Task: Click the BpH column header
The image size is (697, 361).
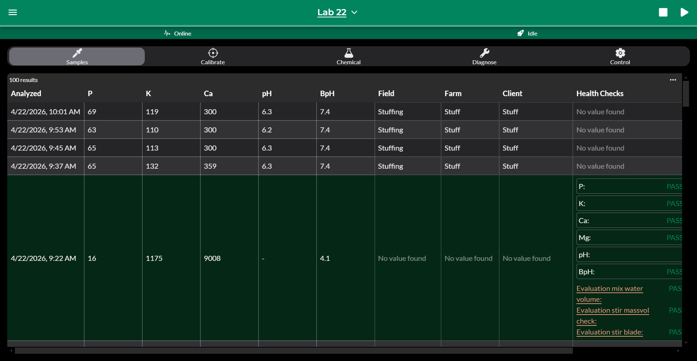Action: coord(327,94)
